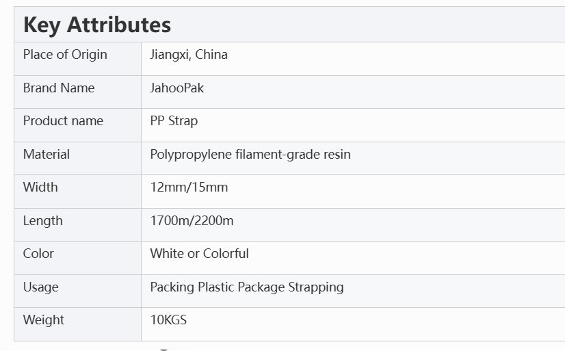The width and height of the screenshot is (565, 351).
Task: Click the word 'Key' in the heading
Action: pyautogui.click(x=42, y=25)
